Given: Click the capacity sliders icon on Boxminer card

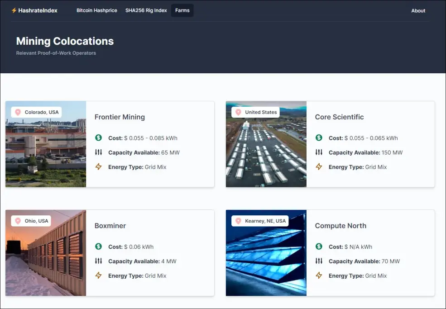Looking at the screenshot, I should [x=98, y=261].
